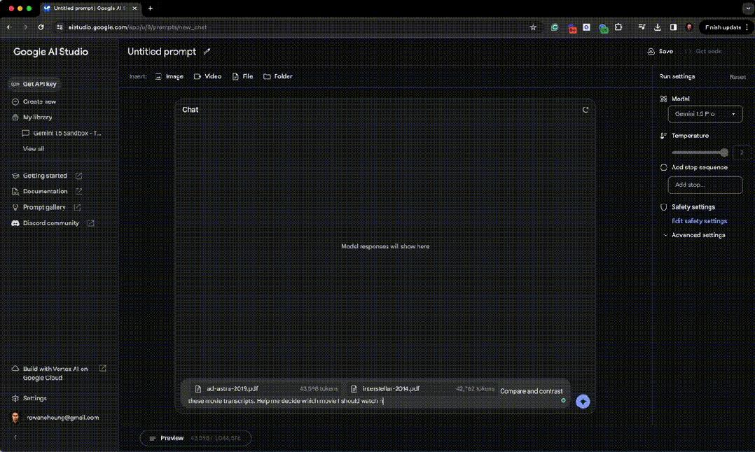755x452 pixels.
Task: Insert an Image into the prompt
Action: point(169,76)
